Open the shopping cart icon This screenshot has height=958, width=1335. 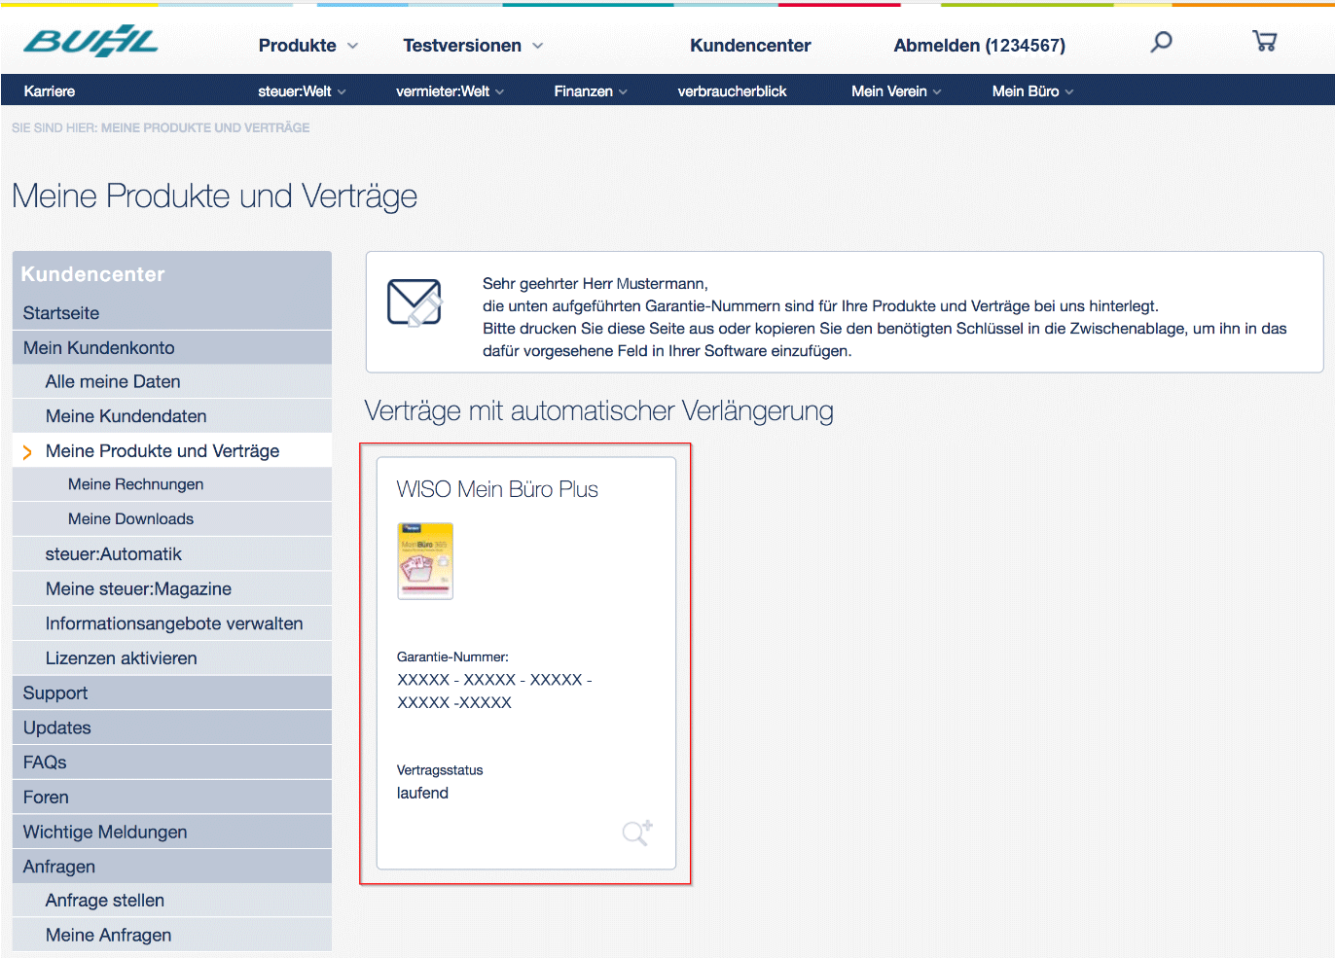(1265, 41)
